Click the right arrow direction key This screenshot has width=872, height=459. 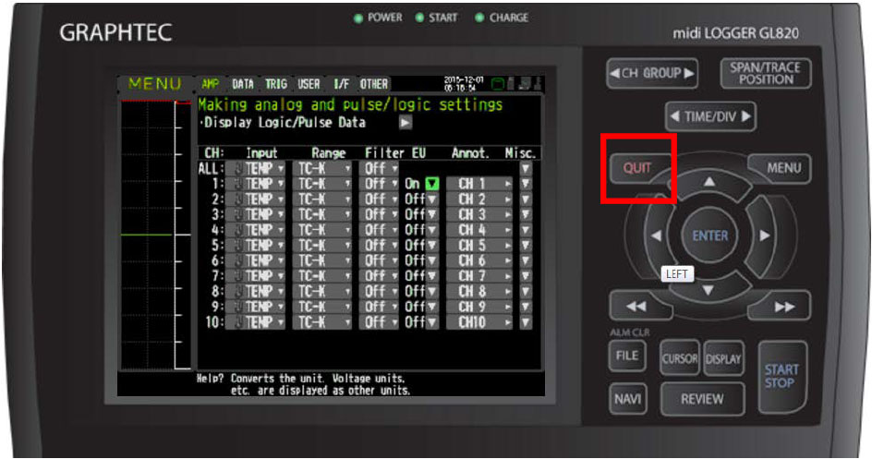[x=764, y=236]
